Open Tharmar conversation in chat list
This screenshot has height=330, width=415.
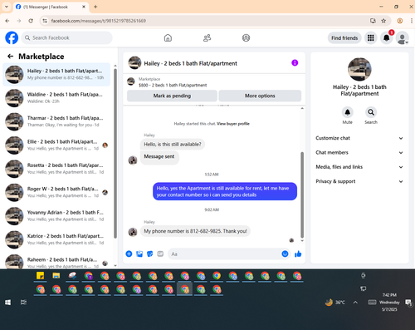56,121
